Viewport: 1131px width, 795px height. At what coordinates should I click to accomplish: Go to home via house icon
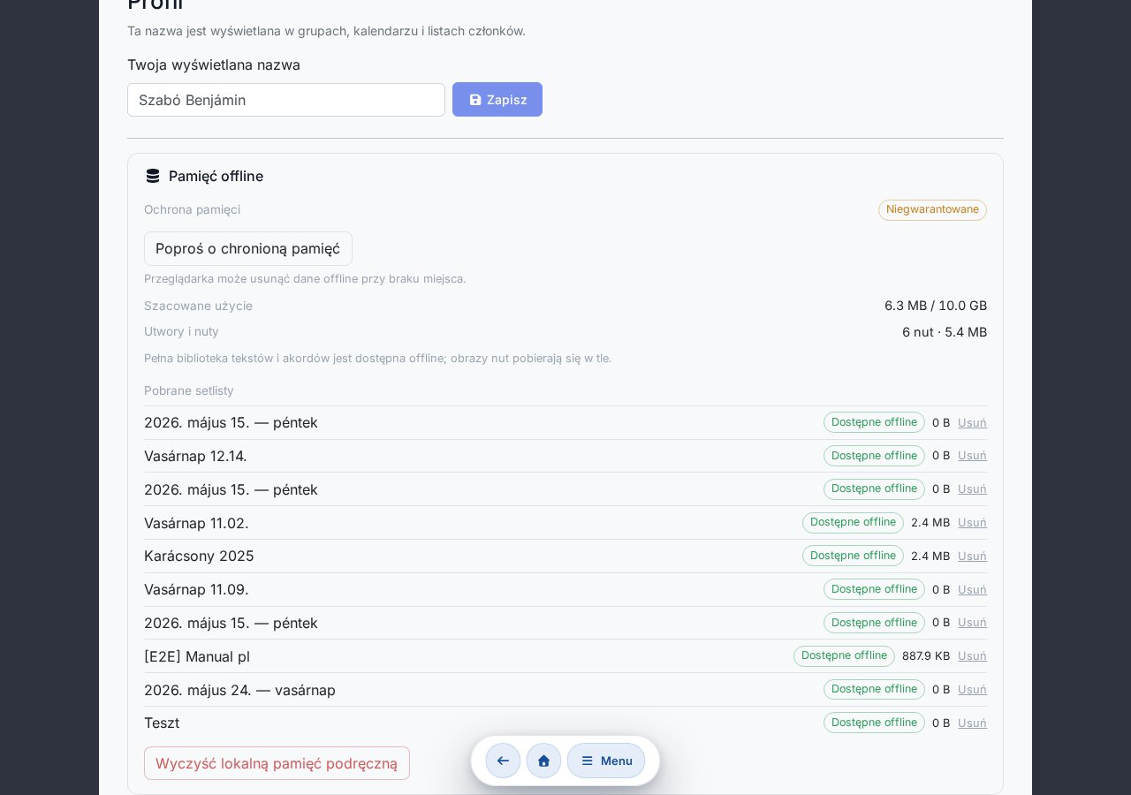pyautogui.click(x=543, y=761)
